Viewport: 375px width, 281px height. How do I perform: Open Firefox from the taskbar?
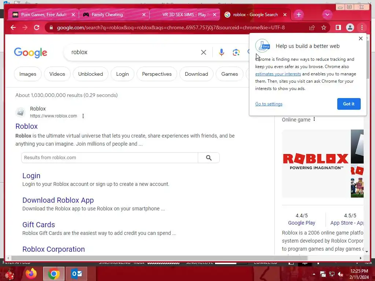click(31, 274)
